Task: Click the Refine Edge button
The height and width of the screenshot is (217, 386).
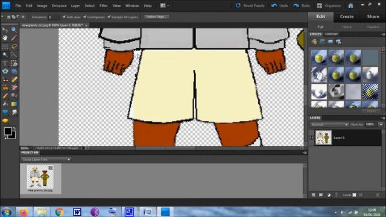Action: coord(156,17)
